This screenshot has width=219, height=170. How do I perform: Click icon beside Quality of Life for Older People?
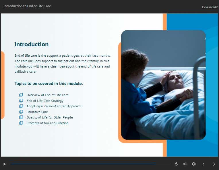point(21,117)
